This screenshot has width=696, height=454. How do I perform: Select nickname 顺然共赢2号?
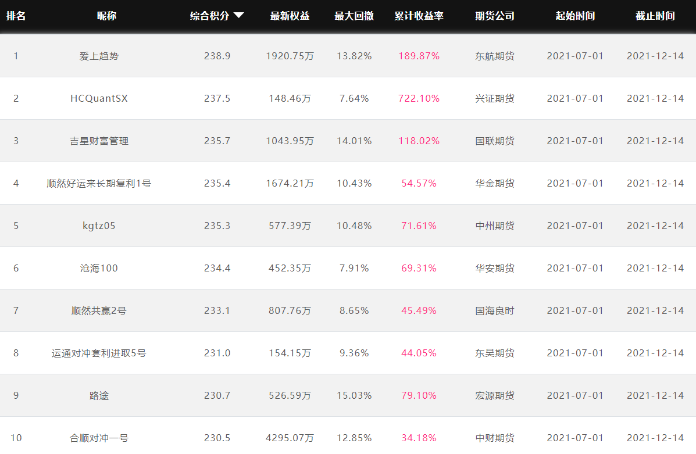coord(99,310)
